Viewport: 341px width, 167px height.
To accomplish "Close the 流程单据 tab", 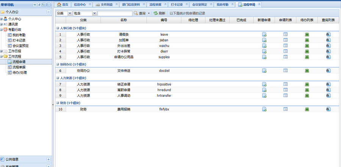I will [x=165, y=4].
